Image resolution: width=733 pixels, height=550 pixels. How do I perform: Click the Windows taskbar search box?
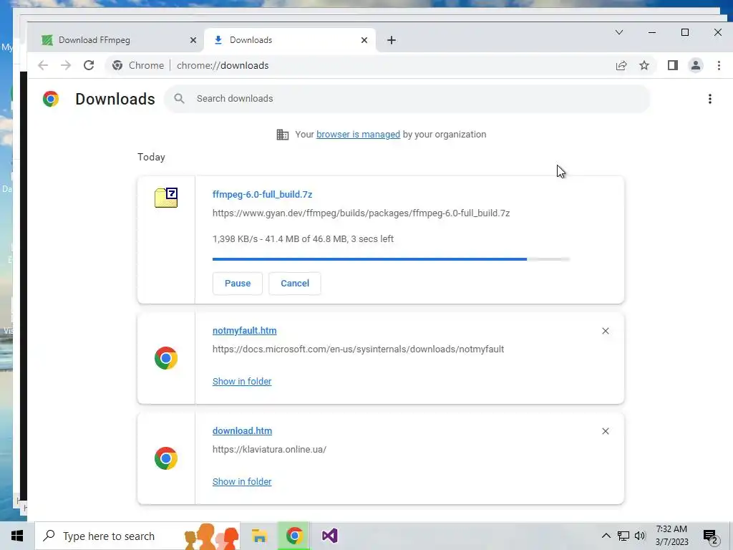(x=137, y=536)
